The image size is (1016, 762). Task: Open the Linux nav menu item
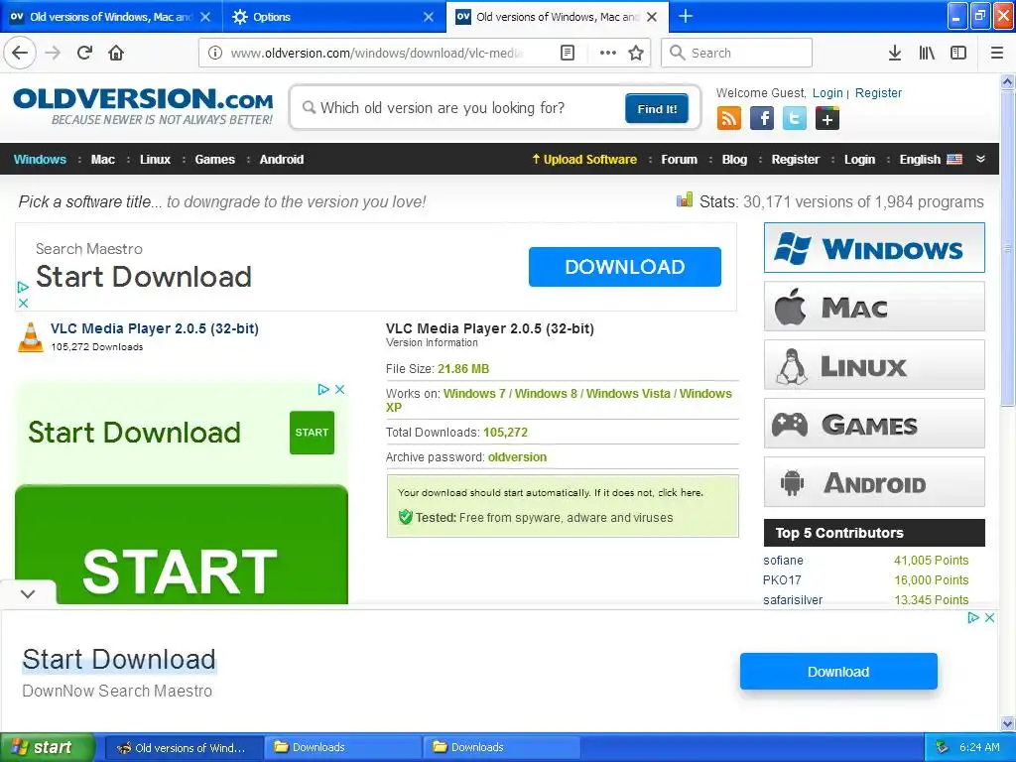coord(156,160)
